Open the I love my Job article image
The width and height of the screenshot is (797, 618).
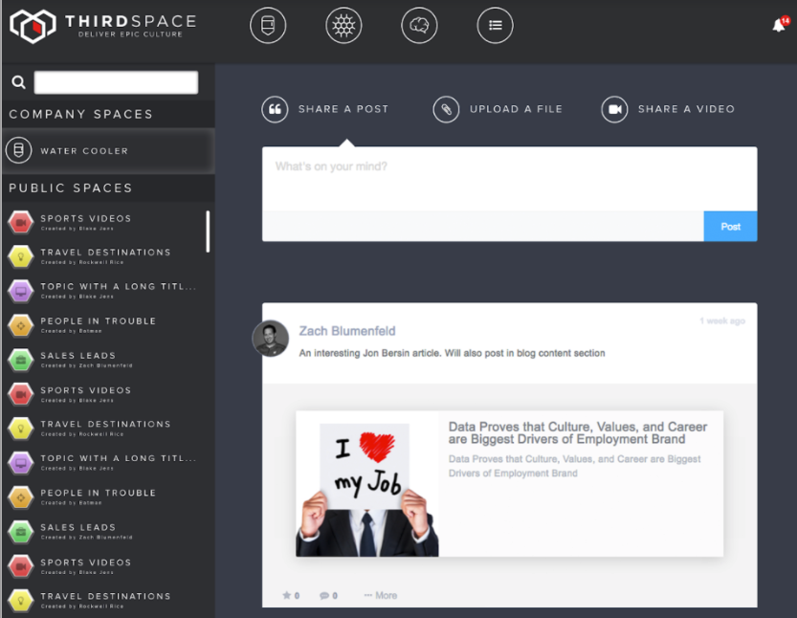pyautogui.click(x=367, y=484)
